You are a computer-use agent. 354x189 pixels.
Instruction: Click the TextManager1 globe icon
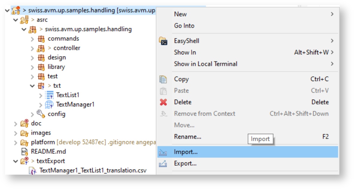pyautogui.click(x=49, y=104)
